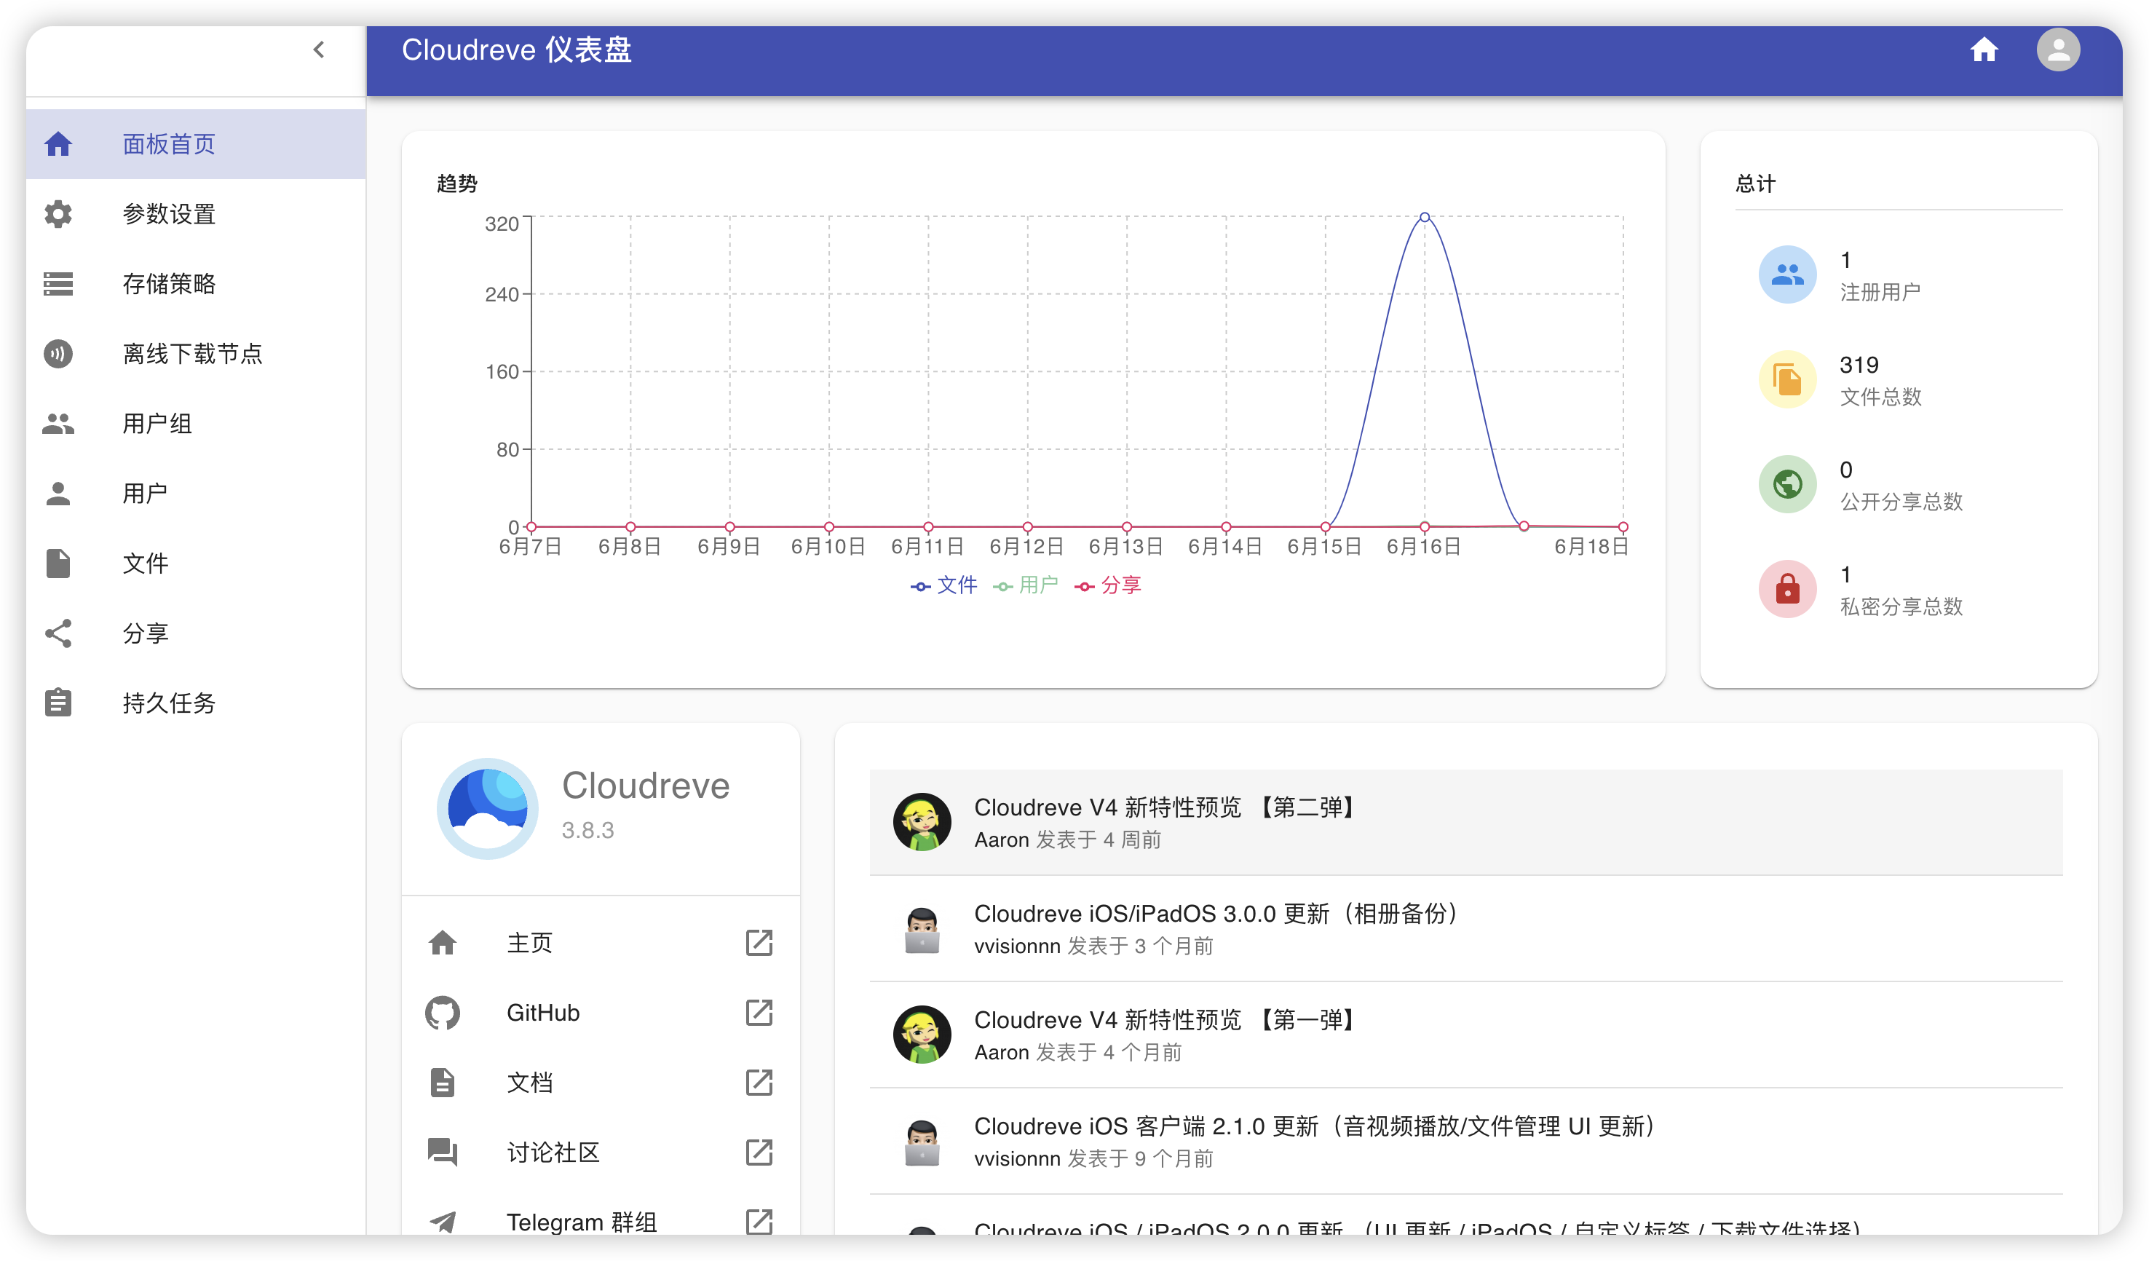Toggle the 分享 series in chart legend
The image size is (2149, 1261).
(1108, 585)
